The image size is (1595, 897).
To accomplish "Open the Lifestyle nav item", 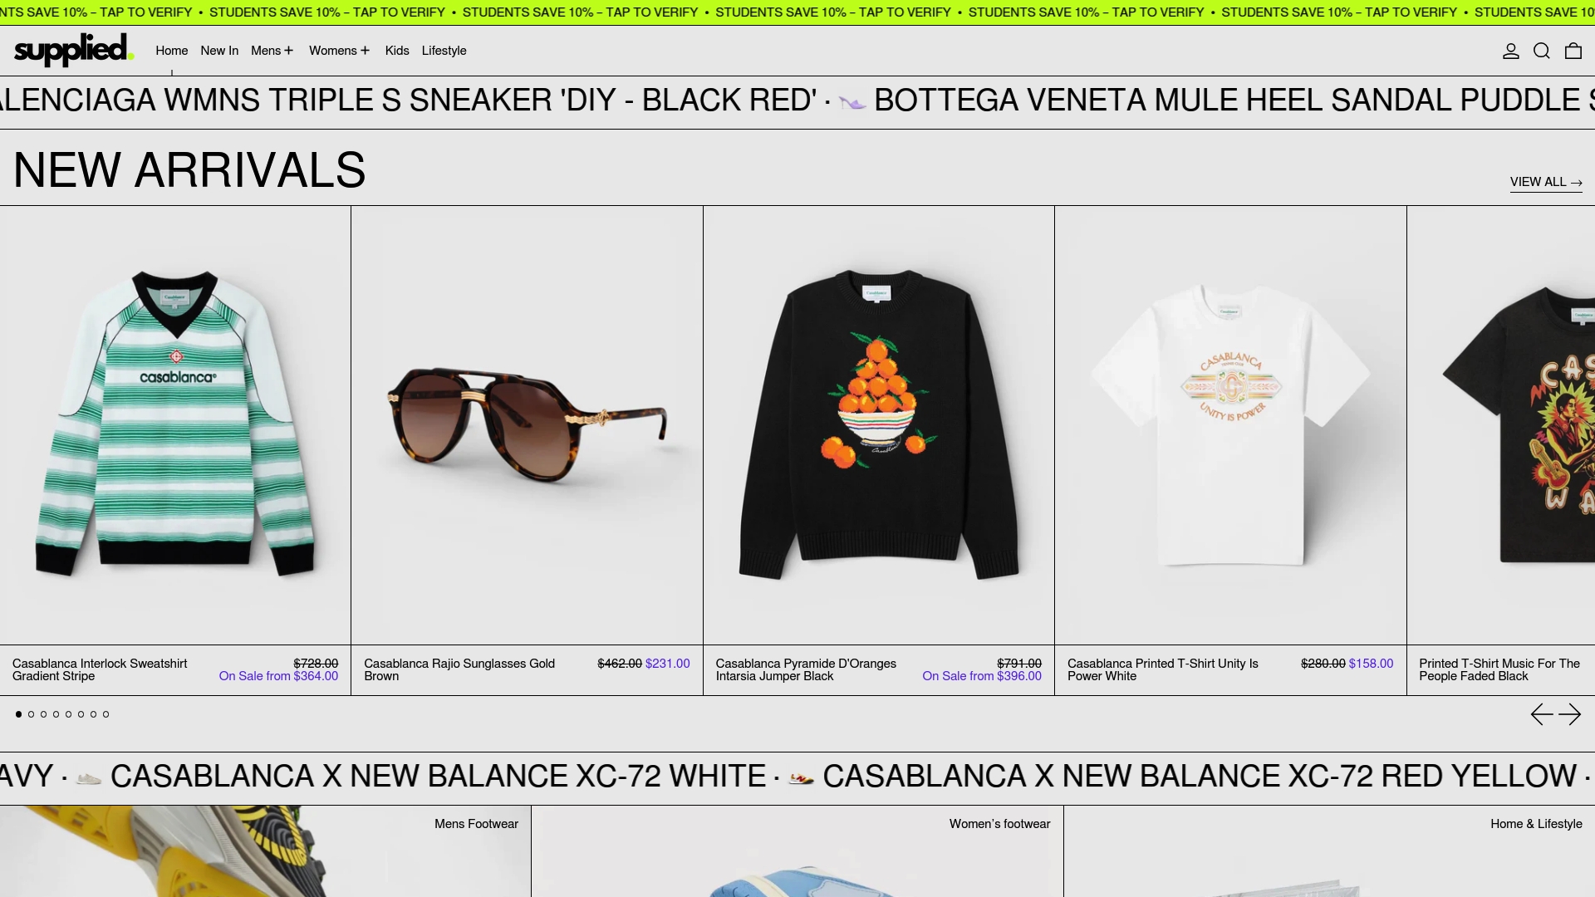I will pyautogui.click(x=444, y=51).
